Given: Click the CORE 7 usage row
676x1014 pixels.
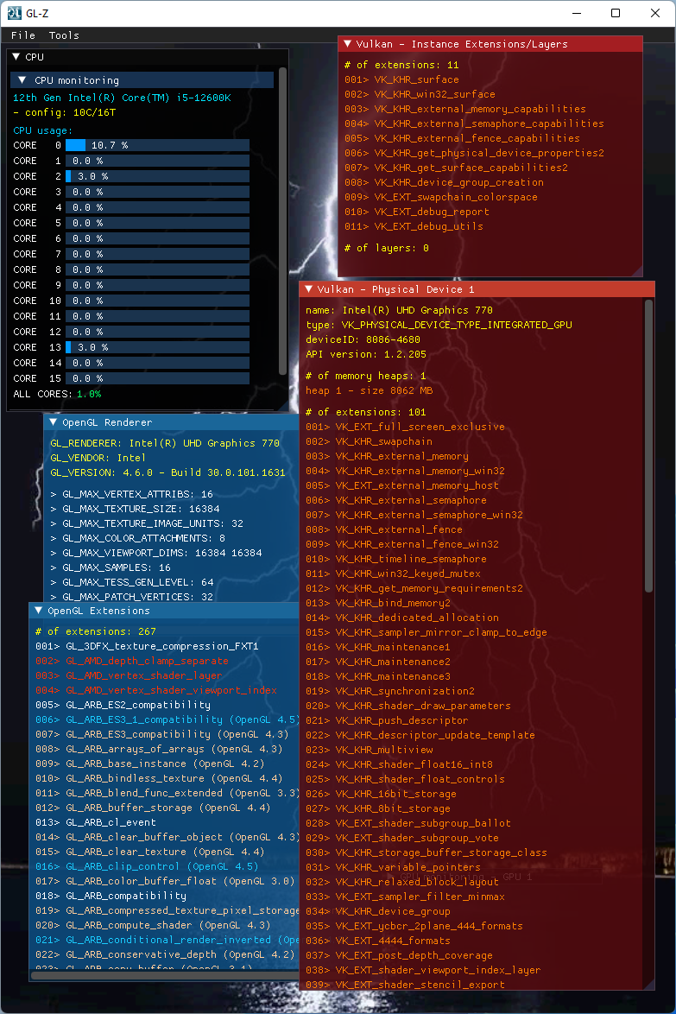Looking at the screenshot, I should pos(130,254).
